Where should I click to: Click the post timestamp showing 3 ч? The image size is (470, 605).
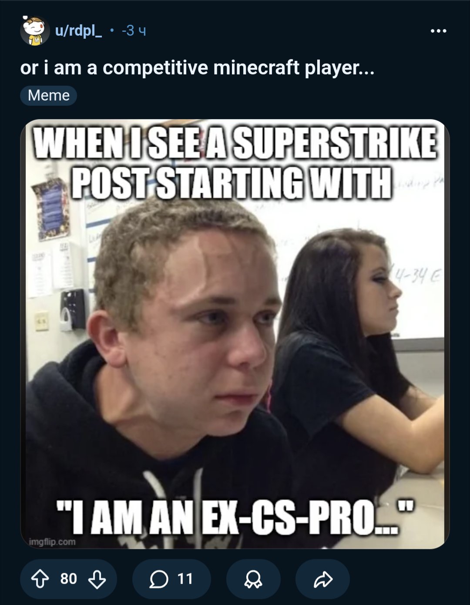[x=134, y=31]
